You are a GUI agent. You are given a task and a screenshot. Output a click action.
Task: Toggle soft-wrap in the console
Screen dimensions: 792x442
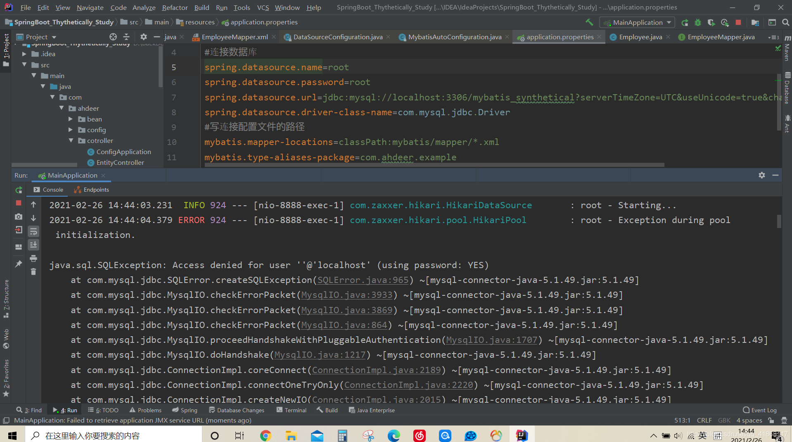(33, 231)
